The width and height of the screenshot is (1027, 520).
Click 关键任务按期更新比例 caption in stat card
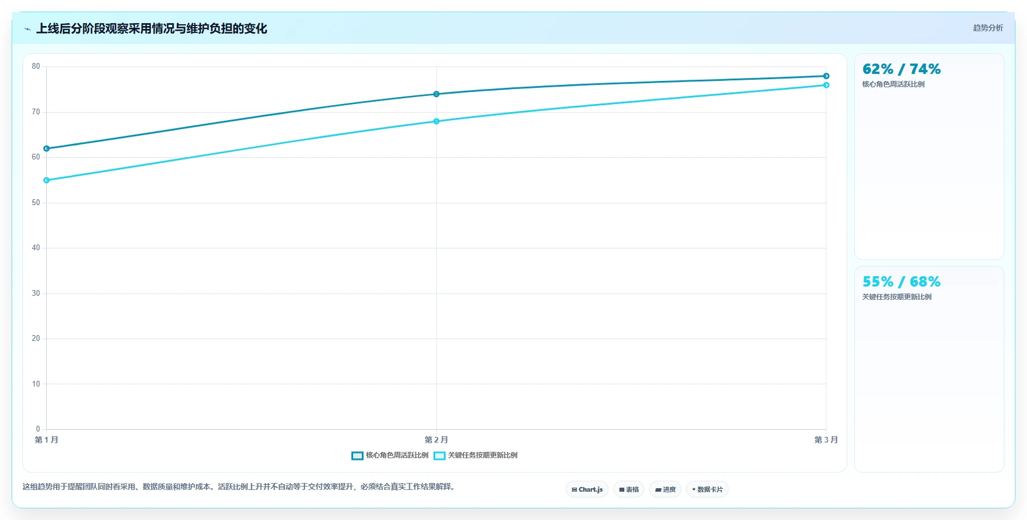point(897,297)
